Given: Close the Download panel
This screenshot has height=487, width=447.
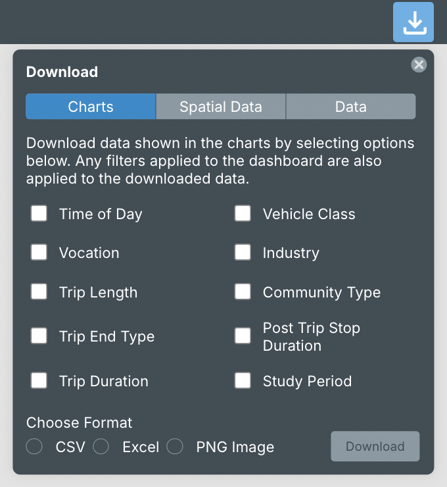Looking at the screenshot, I should (x=419, y=64).
